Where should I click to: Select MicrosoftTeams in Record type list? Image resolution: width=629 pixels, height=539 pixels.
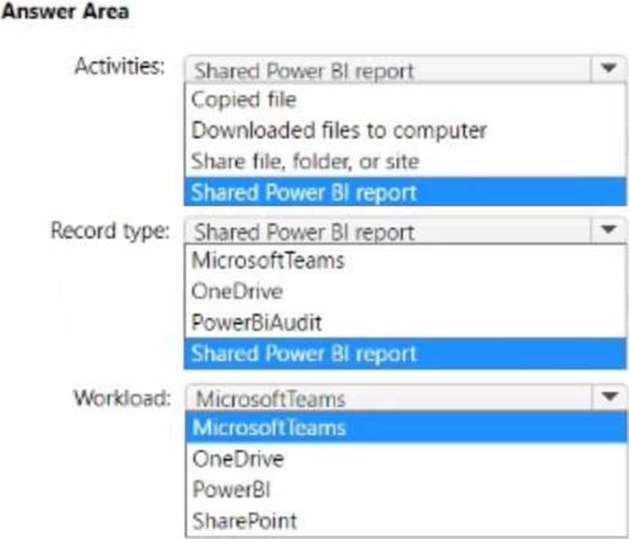point(405,260)
